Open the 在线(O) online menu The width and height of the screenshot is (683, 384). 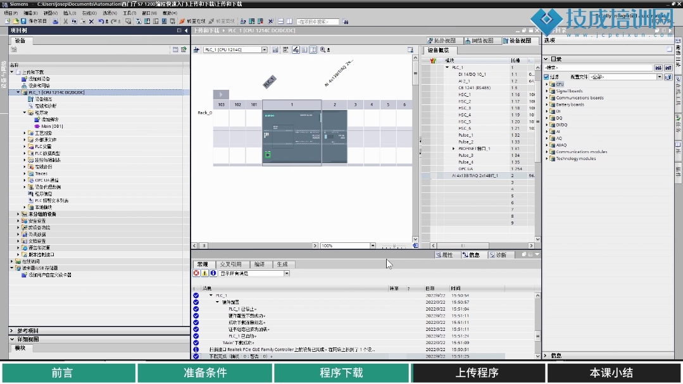click(x=89, y=13)
